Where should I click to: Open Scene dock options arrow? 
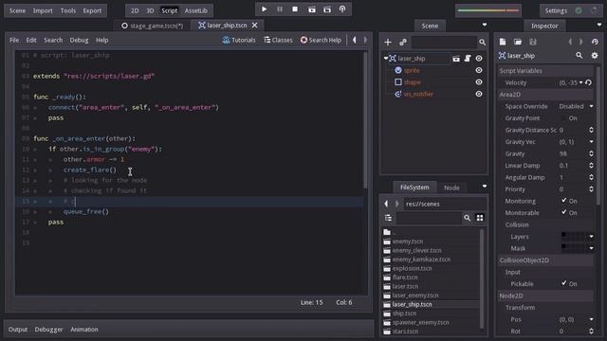(x=485, y=26)
